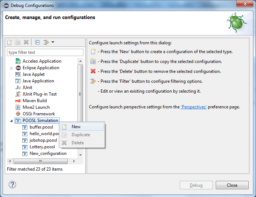Screen dimensions: 256x197
Task: Collapse the POOSL Simulation tree node
Action: (x=11, y=120)
